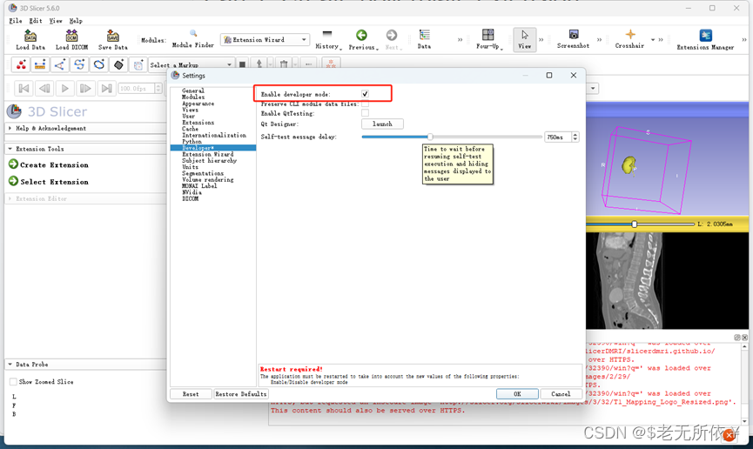
Task: Click the Load Data icon
Action: [30, 39]
